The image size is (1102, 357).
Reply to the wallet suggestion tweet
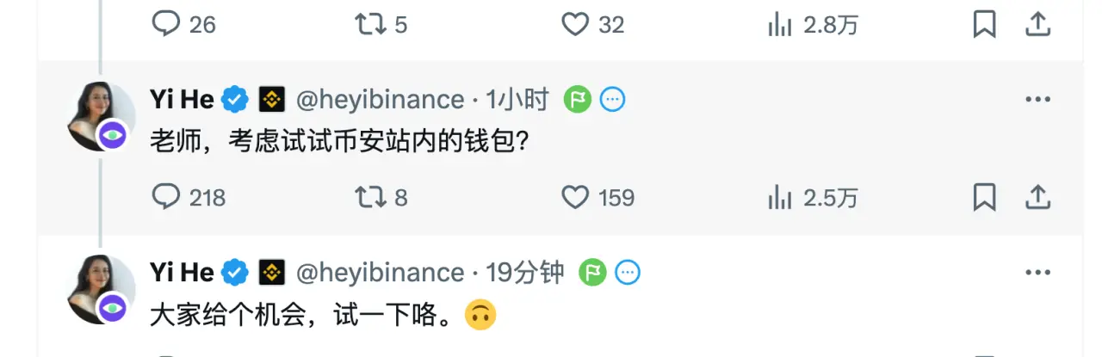(x=165, y=198)
